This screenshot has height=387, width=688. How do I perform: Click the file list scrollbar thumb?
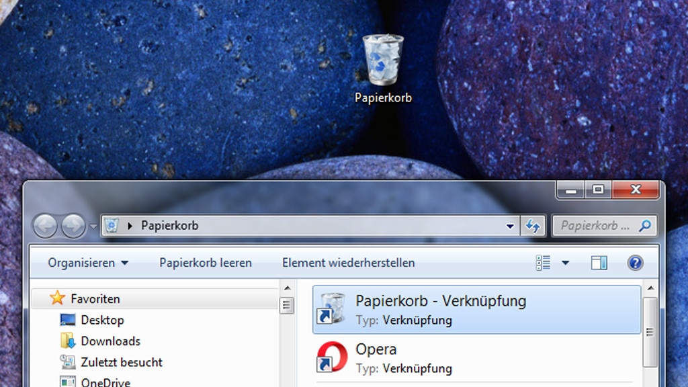[650, 332]
